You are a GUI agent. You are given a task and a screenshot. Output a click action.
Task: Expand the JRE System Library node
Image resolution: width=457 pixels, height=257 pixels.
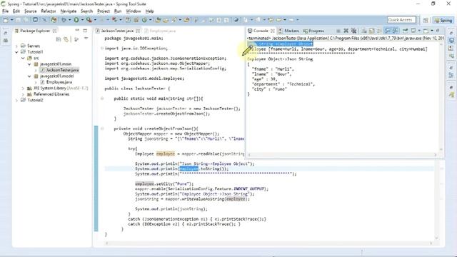[x=23, y=89]
